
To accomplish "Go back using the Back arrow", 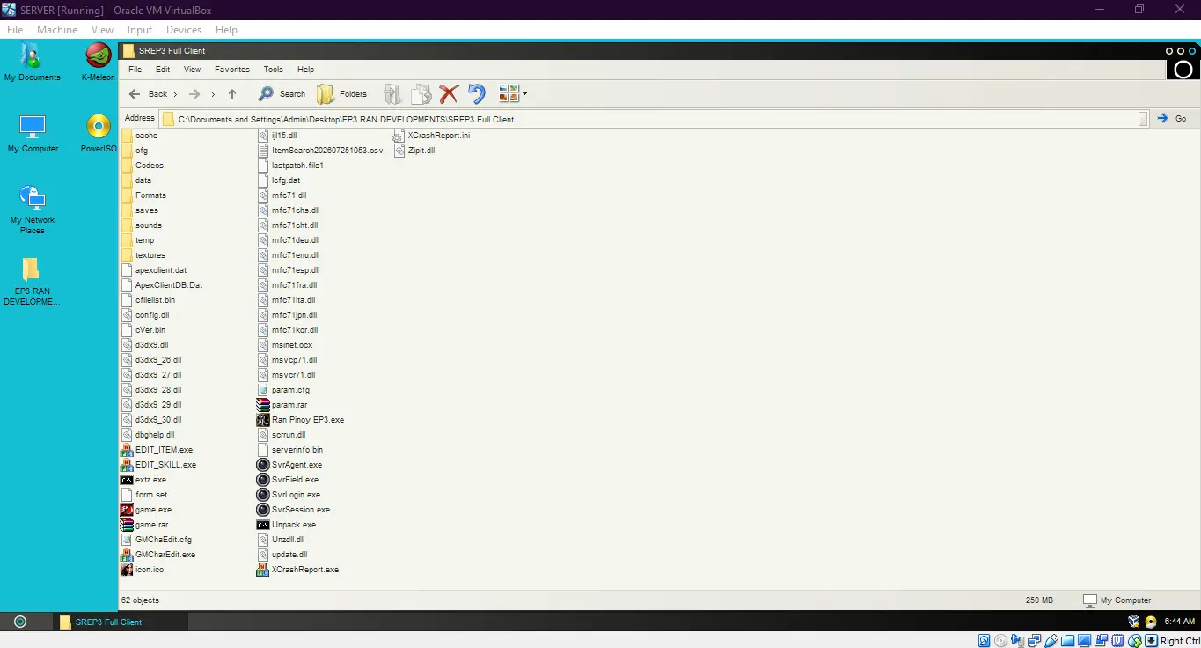I will [135, 94].
